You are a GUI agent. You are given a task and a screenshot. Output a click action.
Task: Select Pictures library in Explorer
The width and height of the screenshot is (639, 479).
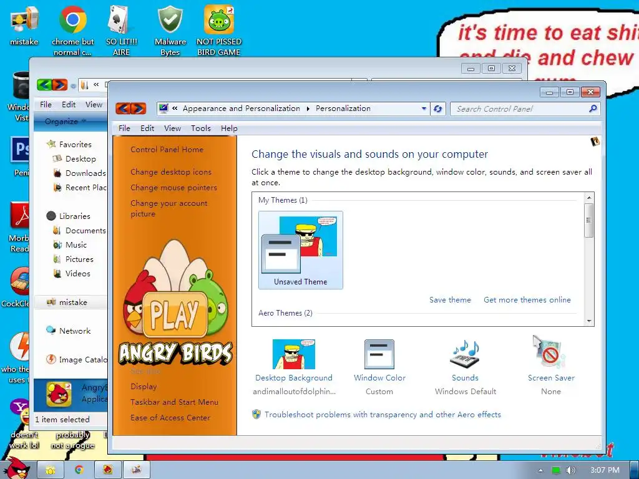tap(74, 259)
